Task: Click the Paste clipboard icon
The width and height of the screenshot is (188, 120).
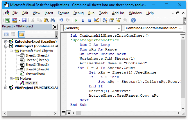Action: tap(46, 20)
